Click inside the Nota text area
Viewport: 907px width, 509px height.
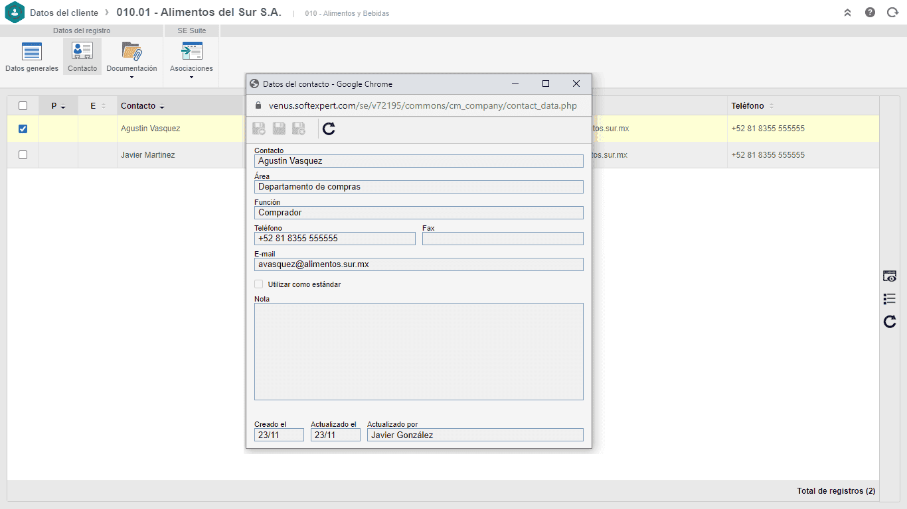[419, 351]
